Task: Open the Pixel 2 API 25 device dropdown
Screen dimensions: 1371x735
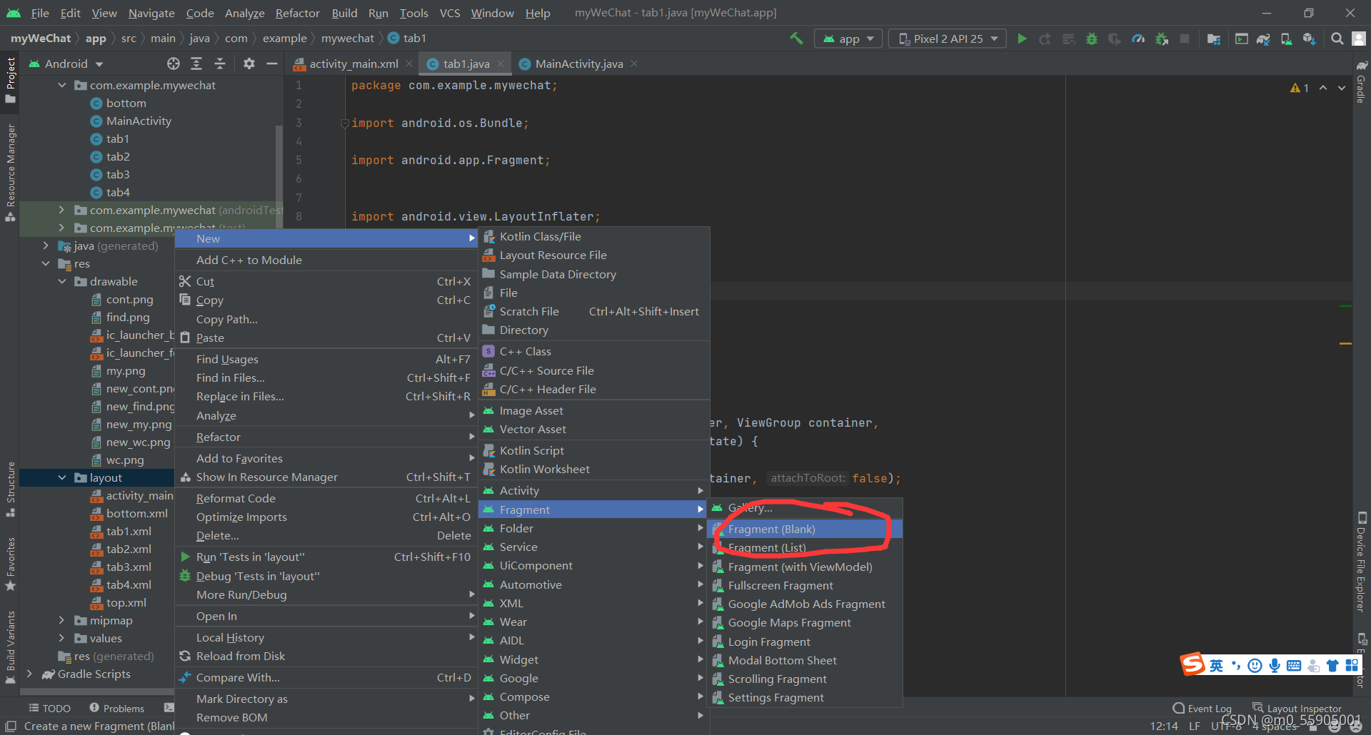Action: [948, 39]
